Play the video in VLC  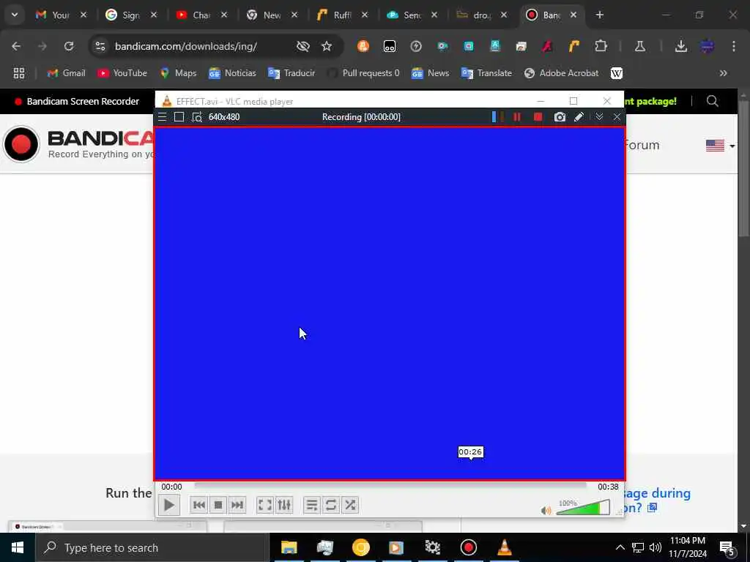pos(169,505)
